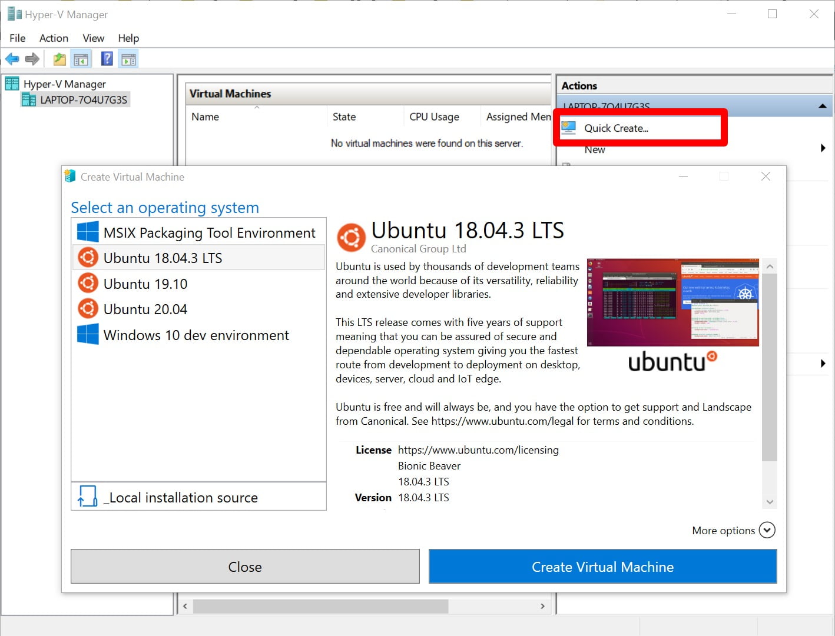Click the back arrow toolbar icon
835x636 pixels.
12,59
